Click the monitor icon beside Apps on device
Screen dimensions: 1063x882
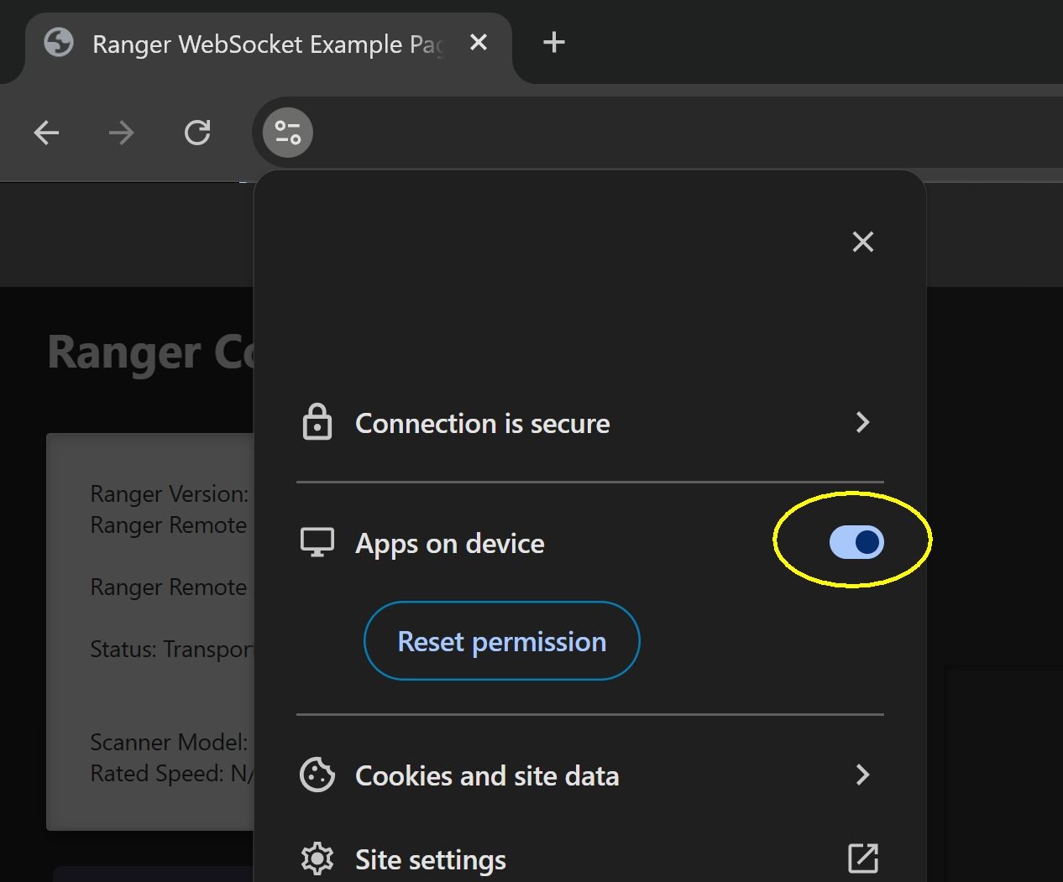coord(317,543)
